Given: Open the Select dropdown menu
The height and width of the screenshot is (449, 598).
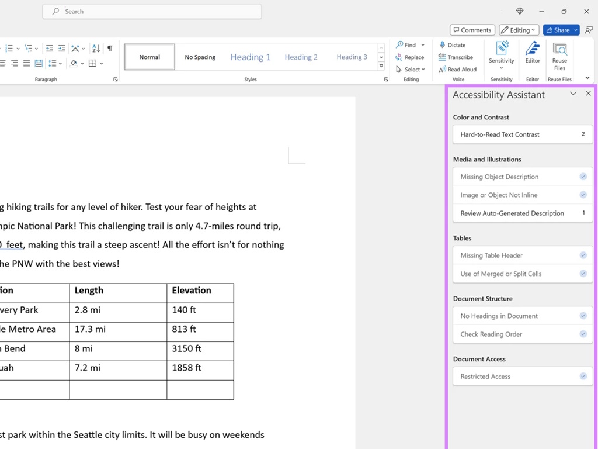Looking at the screenshot, I should pos(411,70).
